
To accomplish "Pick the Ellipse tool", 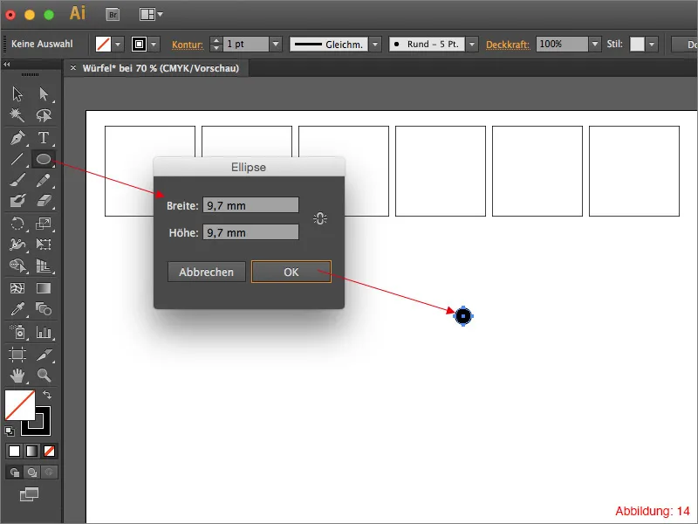I will pyautogui.click(x=43, y=159).
